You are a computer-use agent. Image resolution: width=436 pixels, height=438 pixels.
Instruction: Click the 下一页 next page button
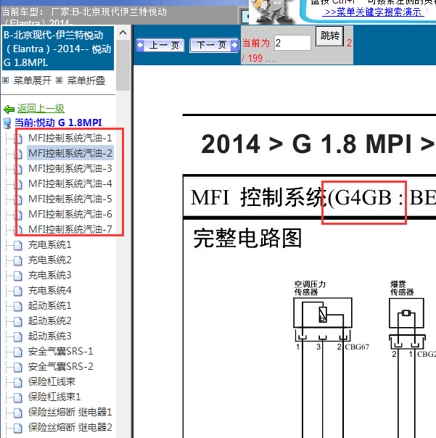point(214,45)
